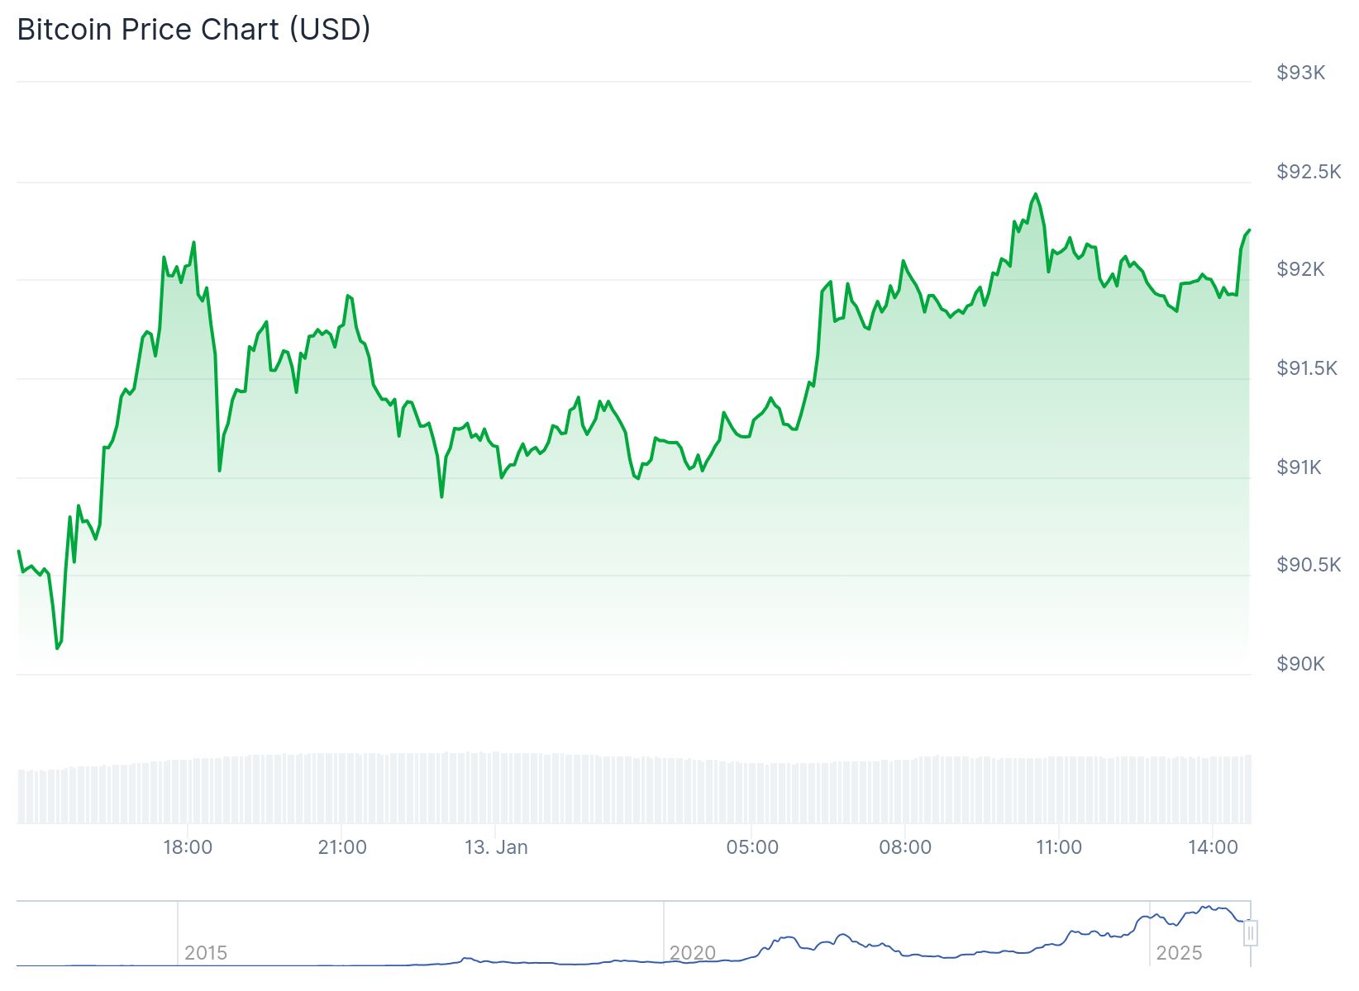Click the $91K price axis label

(x=1299, y=467)
